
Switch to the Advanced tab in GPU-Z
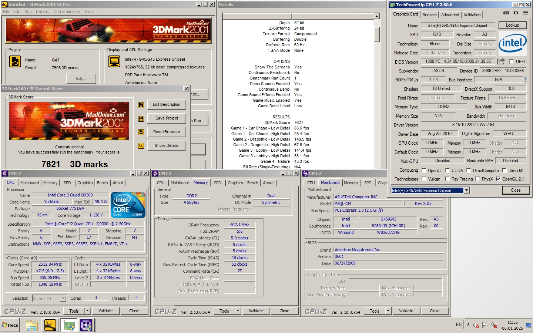click(450, 15)
